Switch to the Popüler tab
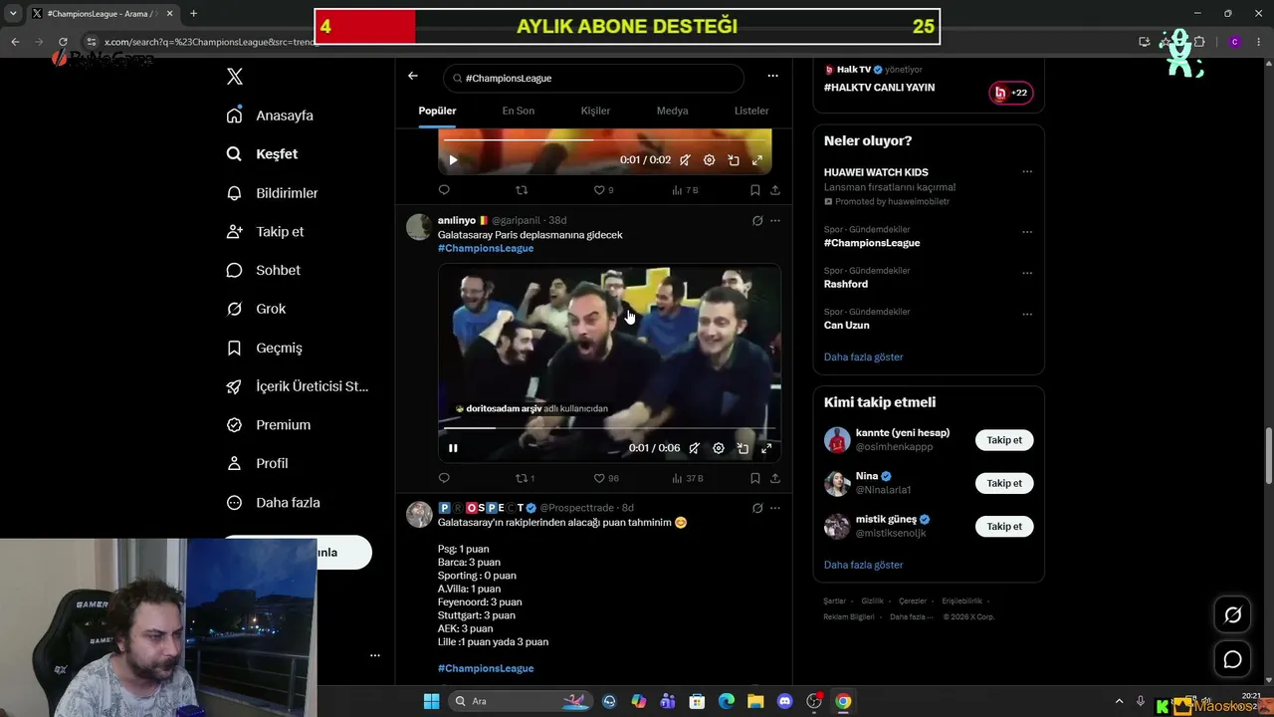The height and width of the screenshot is (717, 1274). coord(437,111)
